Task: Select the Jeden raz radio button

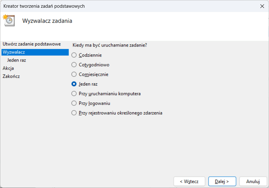Action: pyautogui.click(x=74, y=84)
